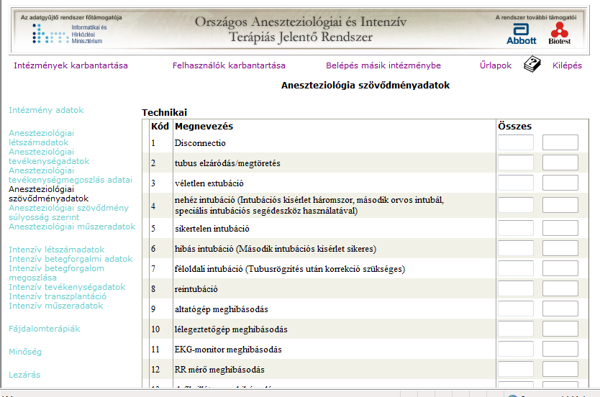Viewport: 600px width, 397px height.
Task: Click the Technikai section heading
Action: pos(164,112)
